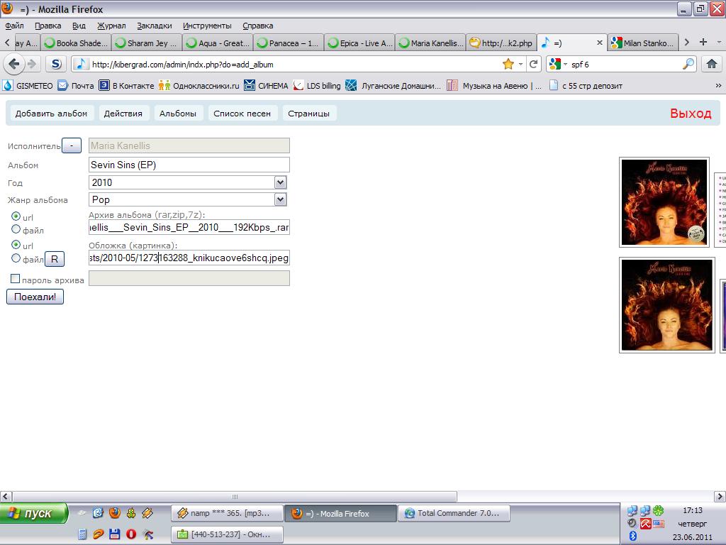Image resolution: width=726 pixels, height=545 pixels.
Task: Click the magnifier icon in the search box
Action: [688, 64]
